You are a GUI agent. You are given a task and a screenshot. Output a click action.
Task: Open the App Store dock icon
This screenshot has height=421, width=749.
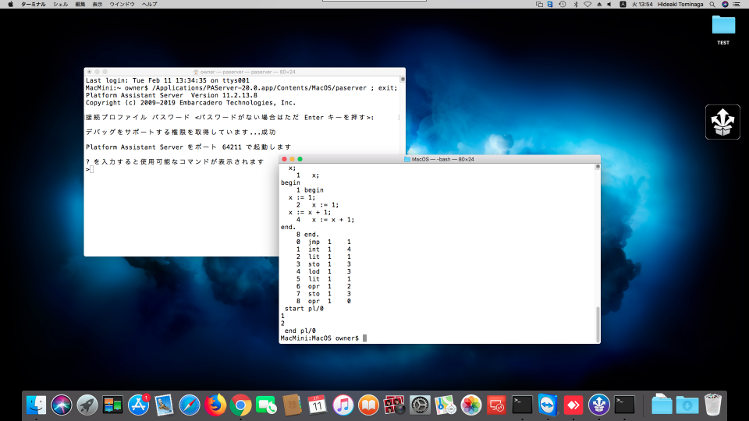point(139,405)
